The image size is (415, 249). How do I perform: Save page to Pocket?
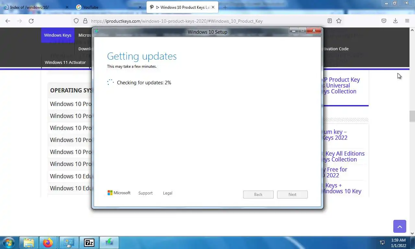click(384, 21)
